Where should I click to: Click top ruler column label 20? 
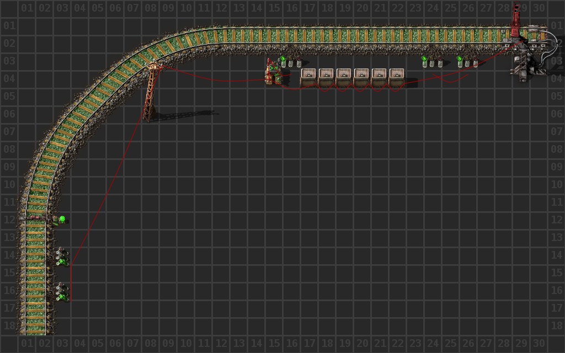(x=362, y=8)
